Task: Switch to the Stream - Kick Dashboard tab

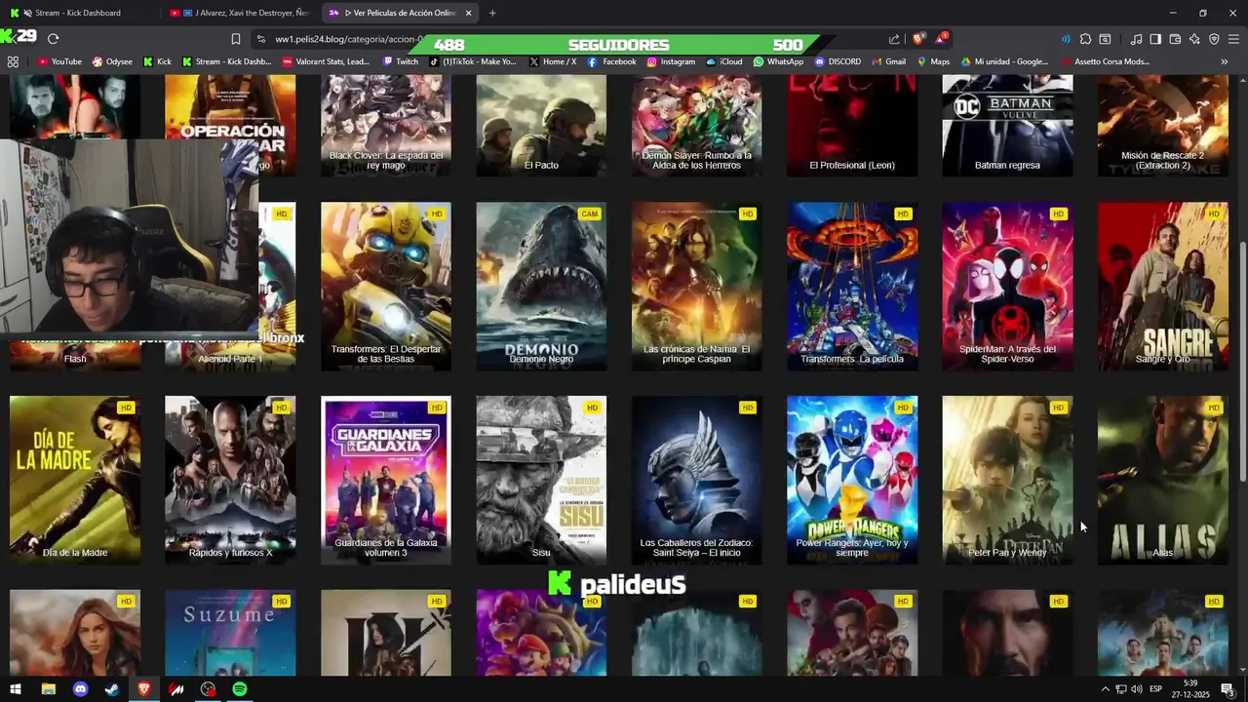Action: click(78, 13)
